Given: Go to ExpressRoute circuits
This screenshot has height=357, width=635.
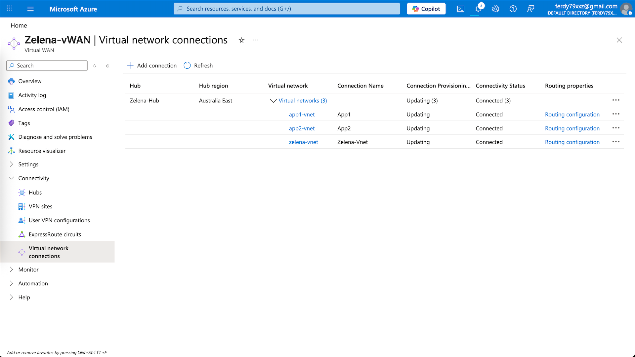Looking at the screenshot, I should tap(55, 234).
